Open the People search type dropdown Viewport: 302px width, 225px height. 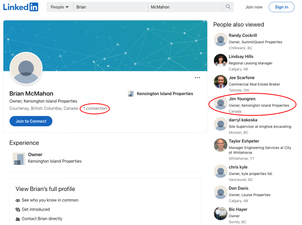pos(60,7)
